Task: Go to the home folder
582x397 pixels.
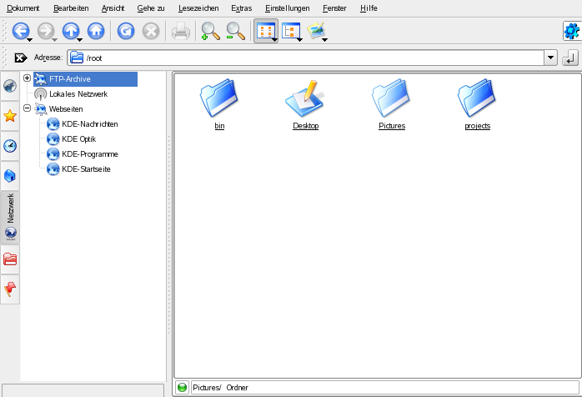Action: 96,32
